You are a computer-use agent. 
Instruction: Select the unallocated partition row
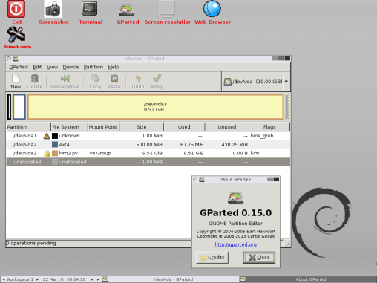[148, 162]
